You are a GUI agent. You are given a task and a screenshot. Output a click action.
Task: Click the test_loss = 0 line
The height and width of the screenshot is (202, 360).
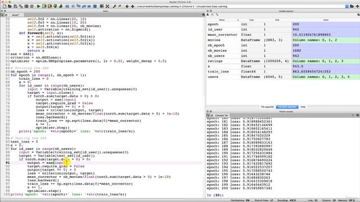point(24,142)
